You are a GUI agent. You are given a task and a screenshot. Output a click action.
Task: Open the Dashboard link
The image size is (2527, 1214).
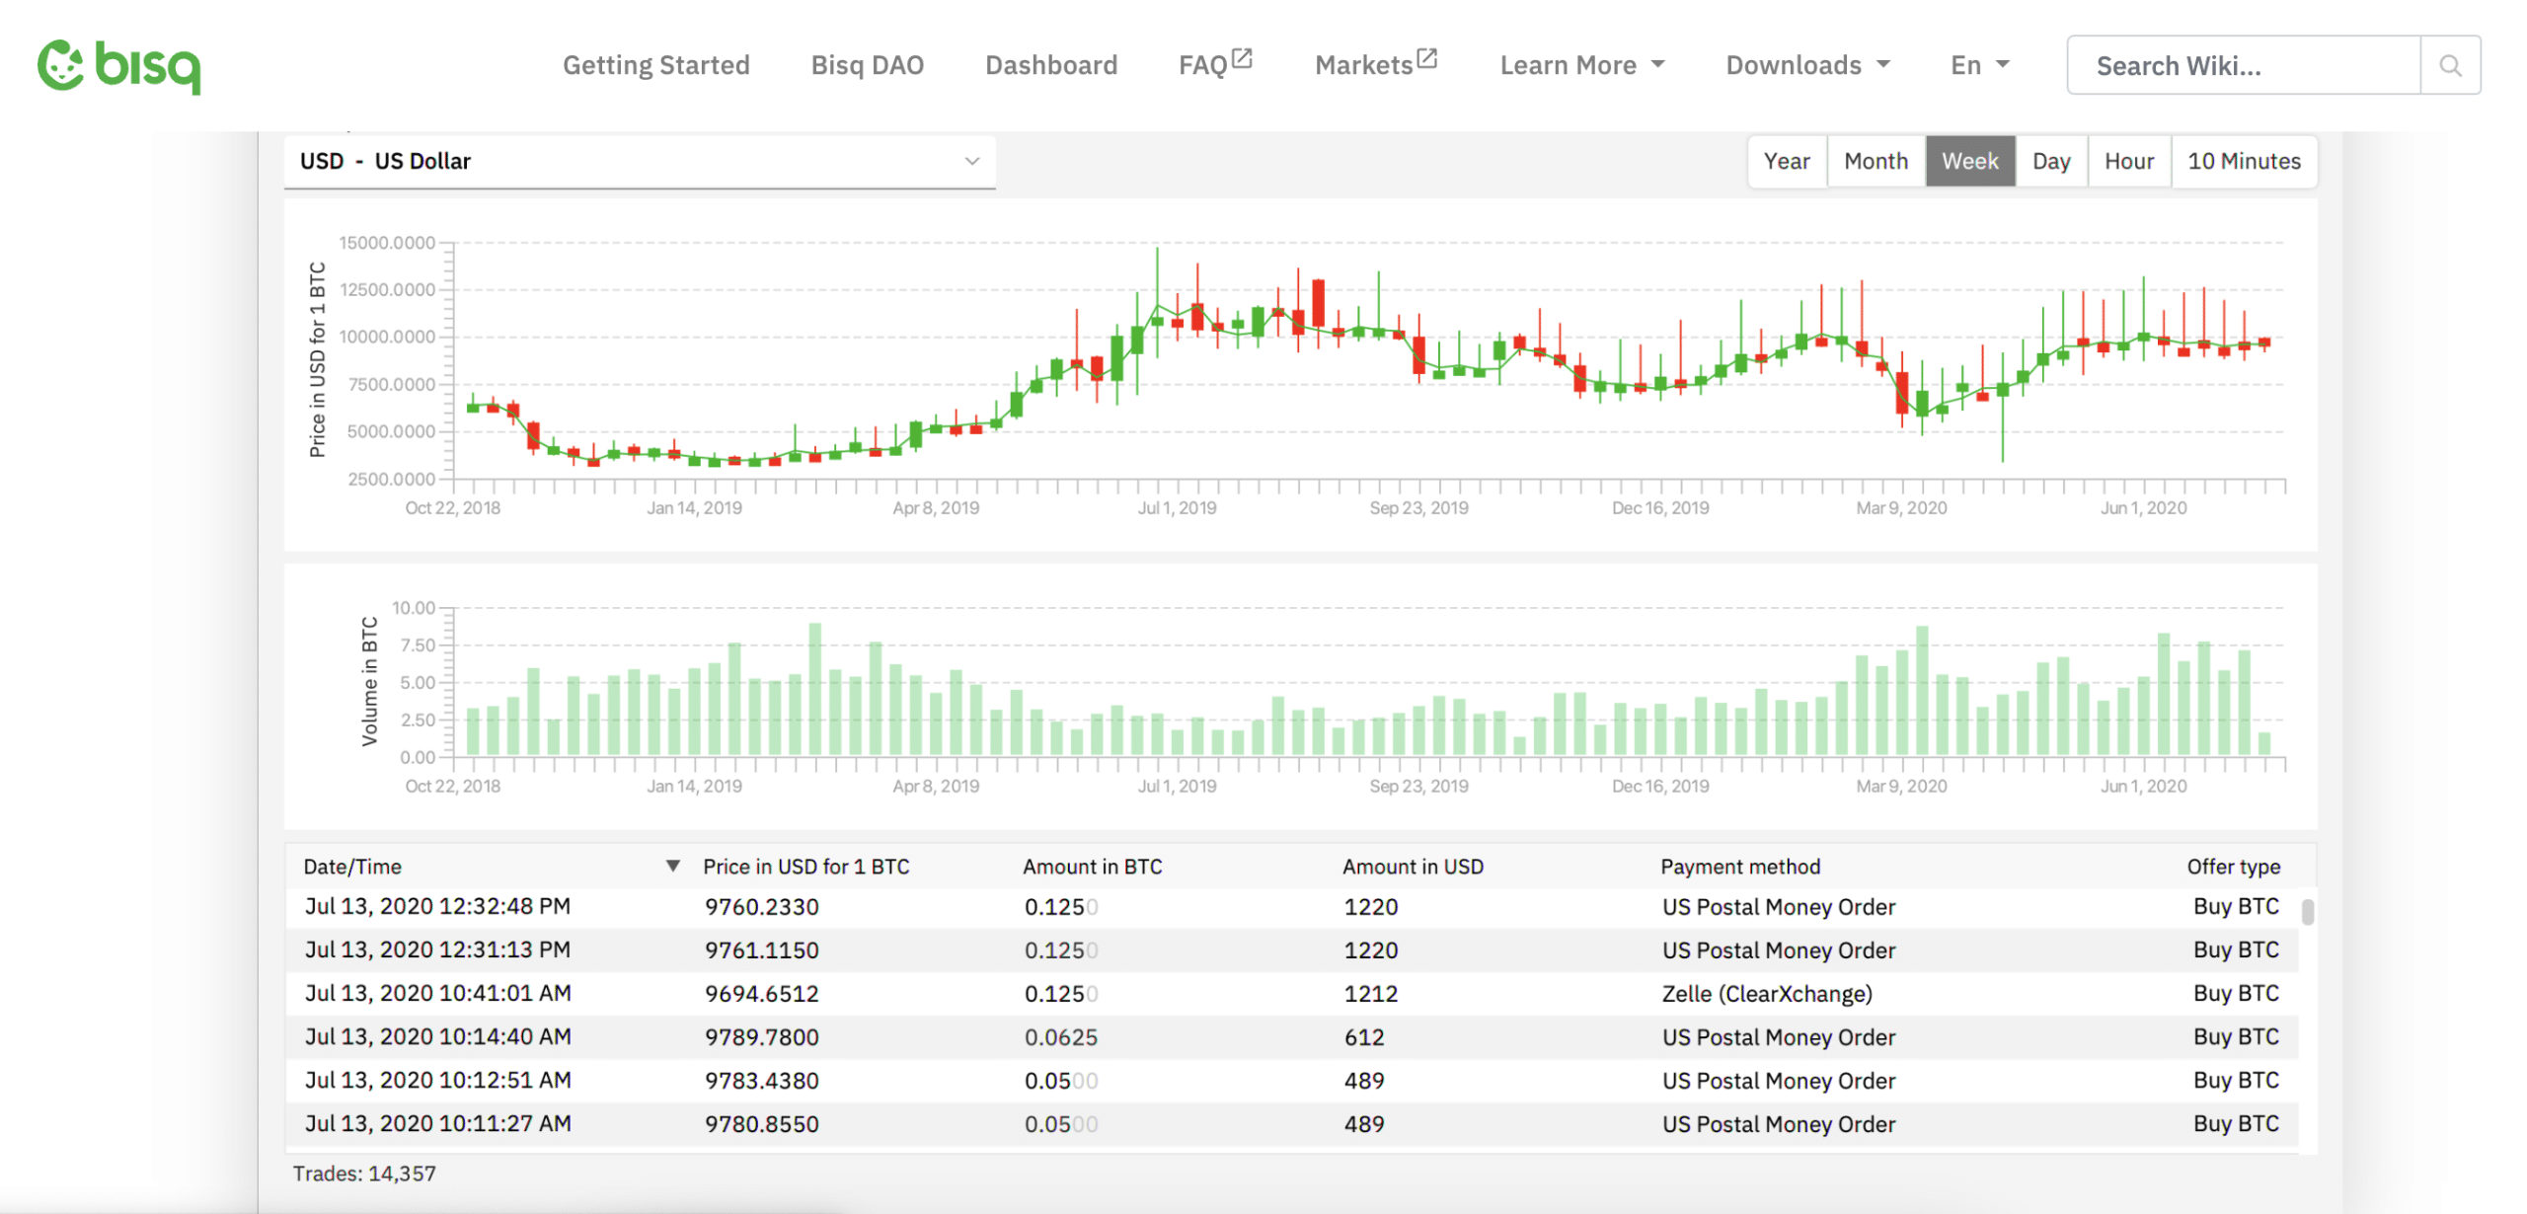(x=1050, y=65)
